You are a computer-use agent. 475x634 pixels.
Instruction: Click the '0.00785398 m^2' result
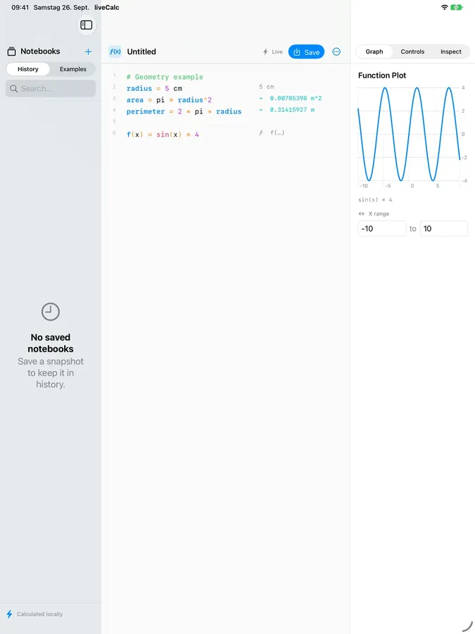point(296,98)
